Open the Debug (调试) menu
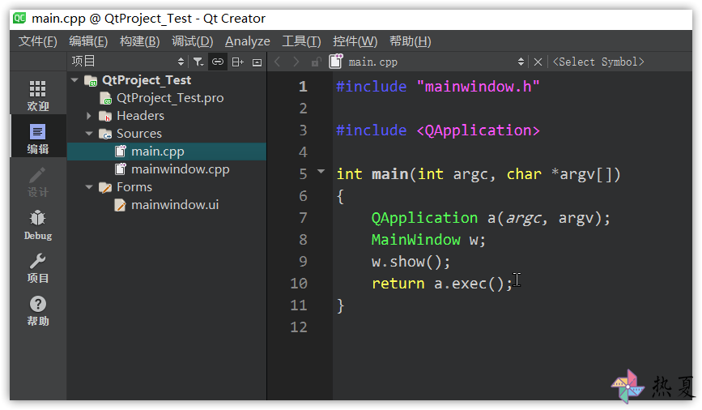Screen dimensions: 702x410 point(193,41)
